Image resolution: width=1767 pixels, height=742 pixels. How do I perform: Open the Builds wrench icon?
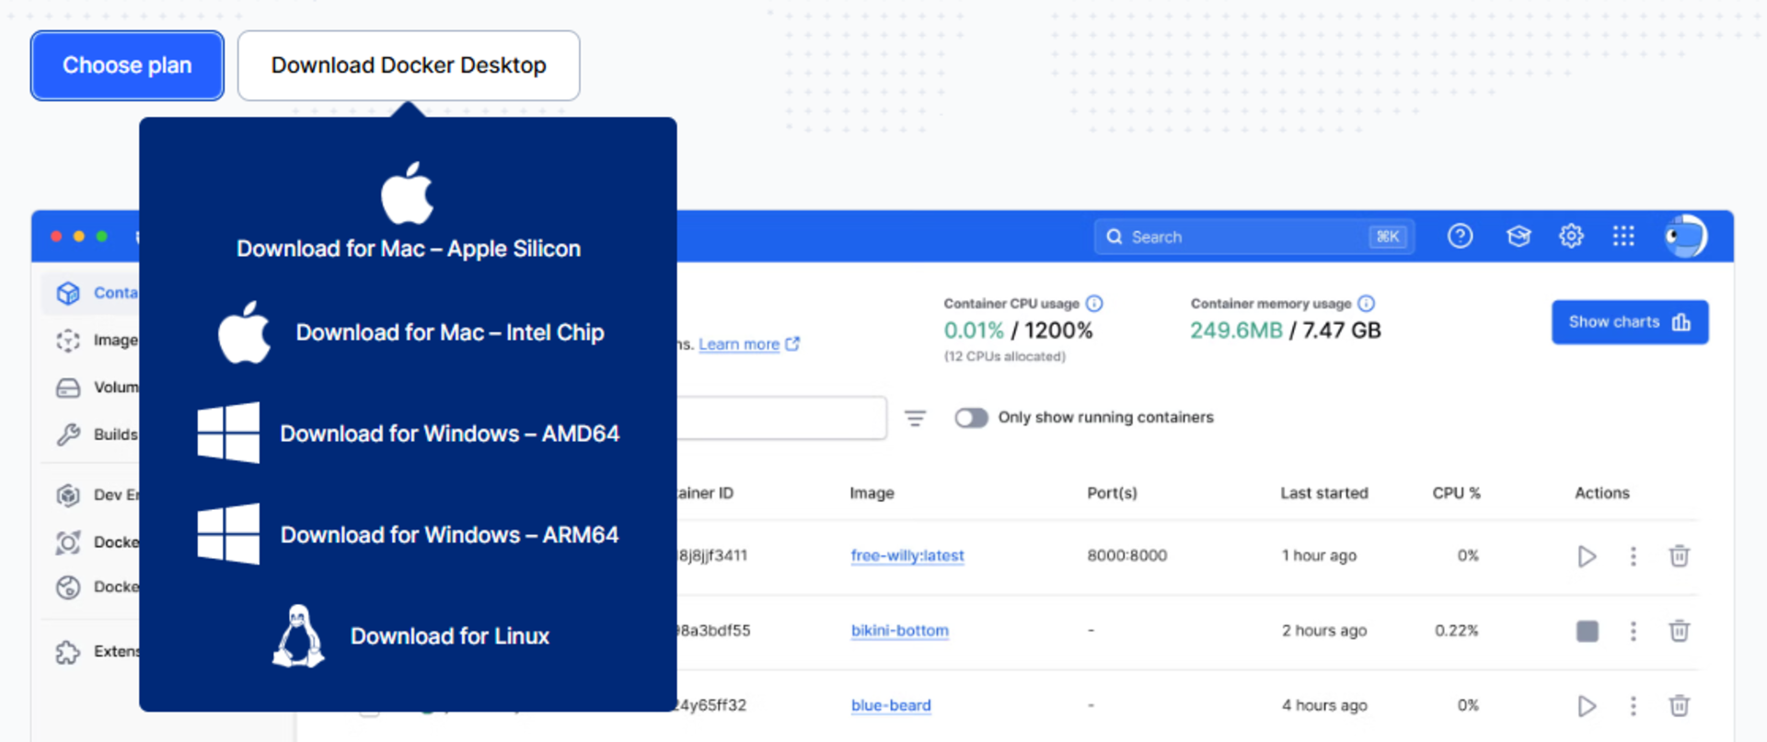pyautogui.click(x=68, y=435)
